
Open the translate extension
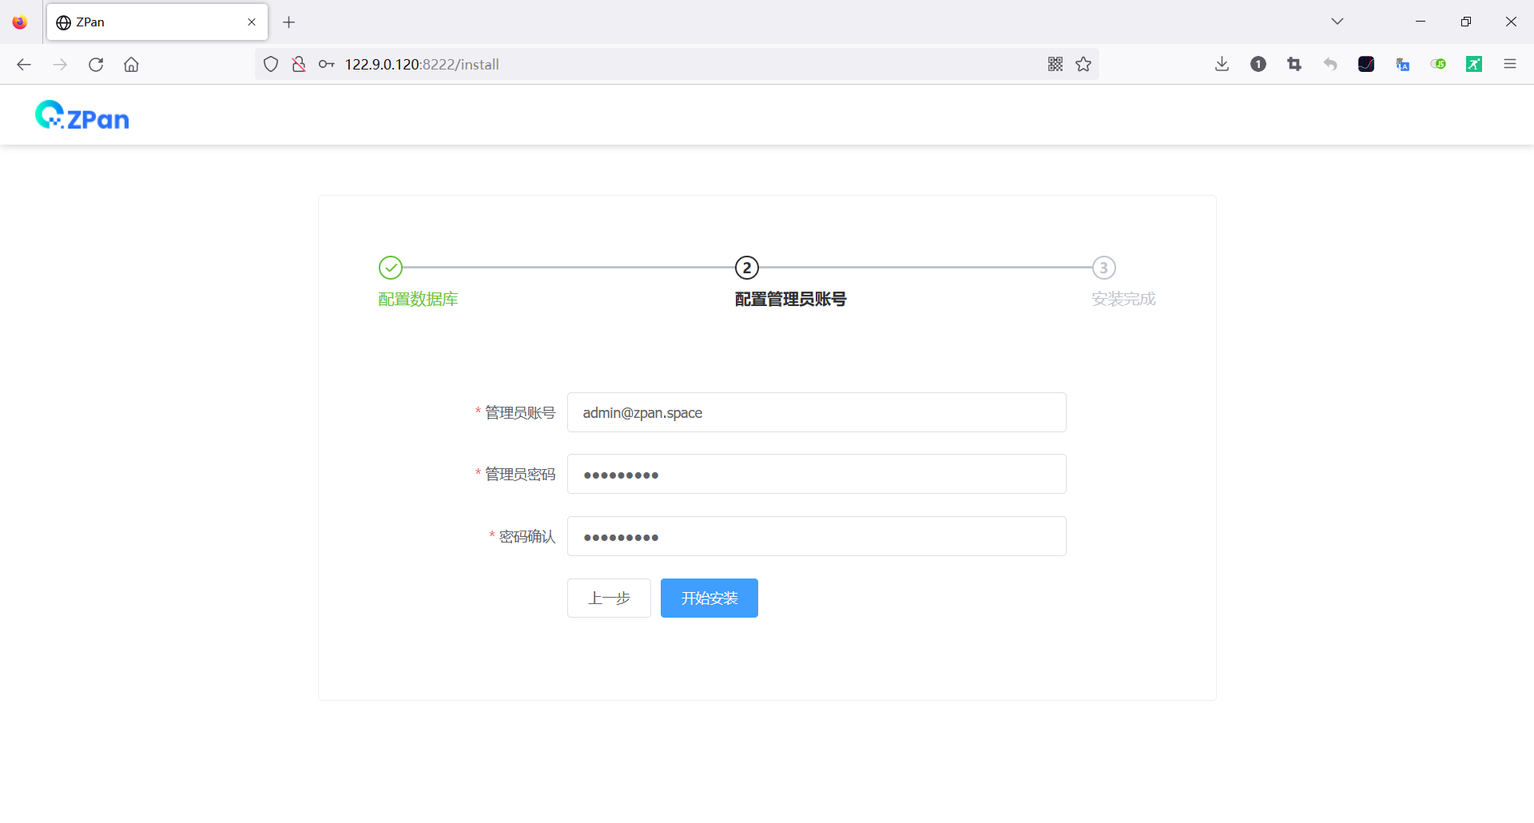1403,64
